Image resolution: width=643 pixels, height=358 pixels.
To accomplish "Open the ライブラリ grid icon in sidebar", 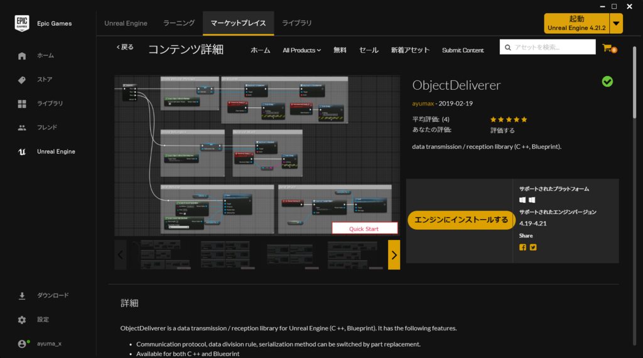I will pyautogui.click(x=22, y=104).
